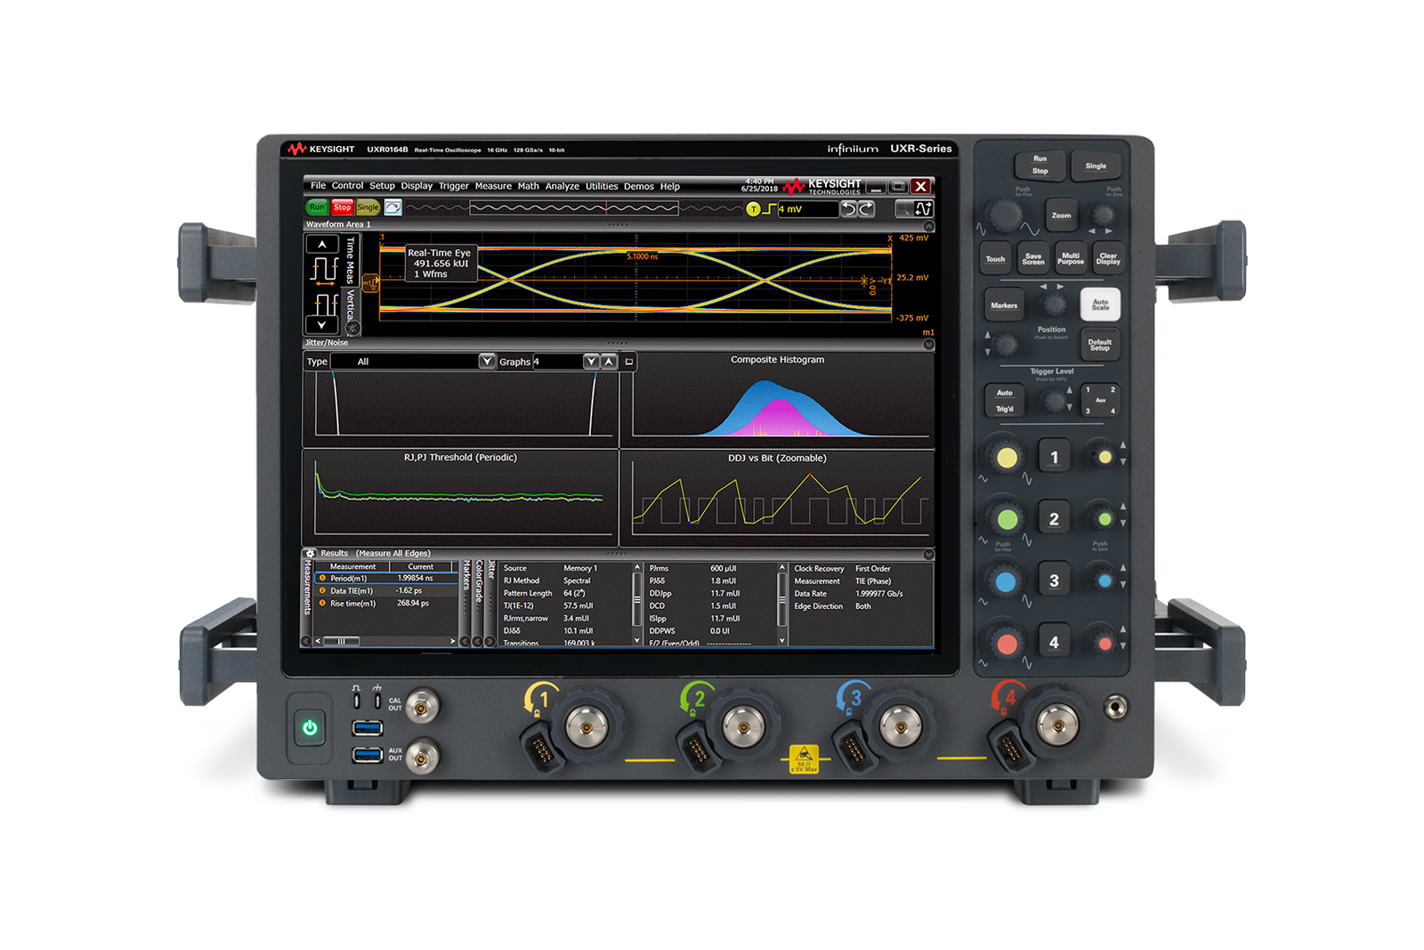This screenshot has height=950, width=1424.
Task: Open the Graphs count dropdown
Action: pyautogui.click(x=591, y=361)
